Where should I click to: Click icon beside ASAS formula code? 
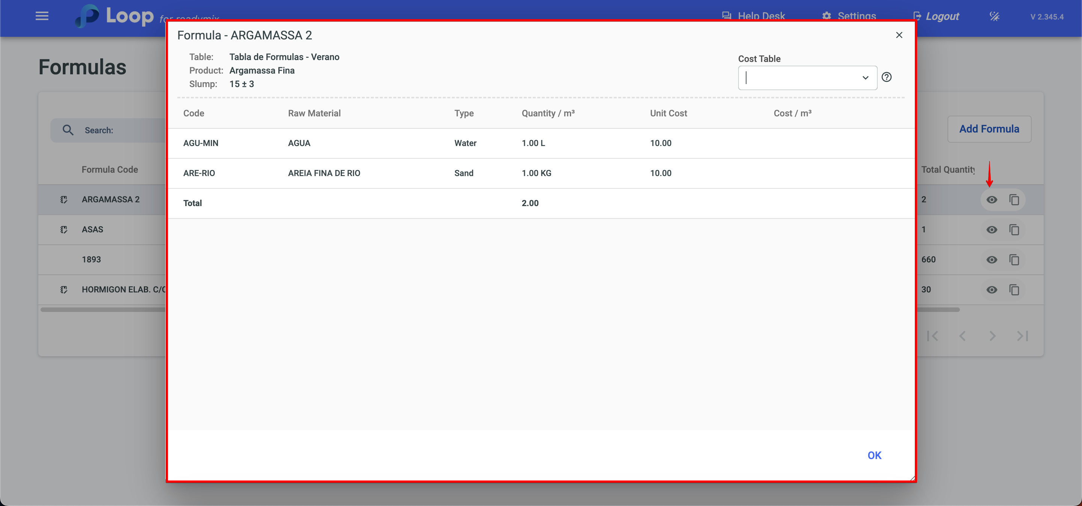tap(64, 229)
